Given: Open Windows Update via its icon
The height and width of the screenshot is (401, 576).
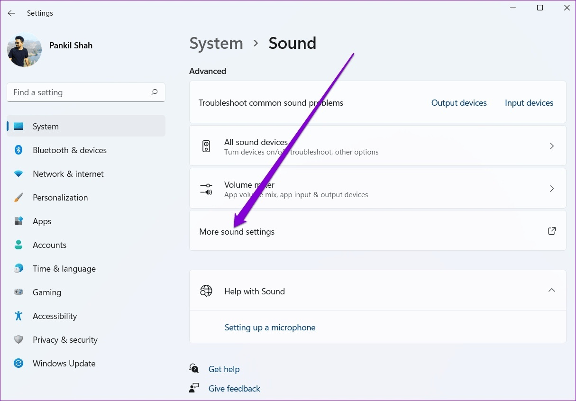Looking at the screenshot, I should pyautogui.click(x=18, y=363).
